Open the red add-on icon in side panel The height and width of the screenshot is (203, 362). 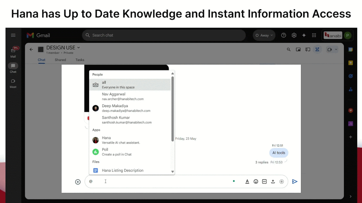pos(351,110)
